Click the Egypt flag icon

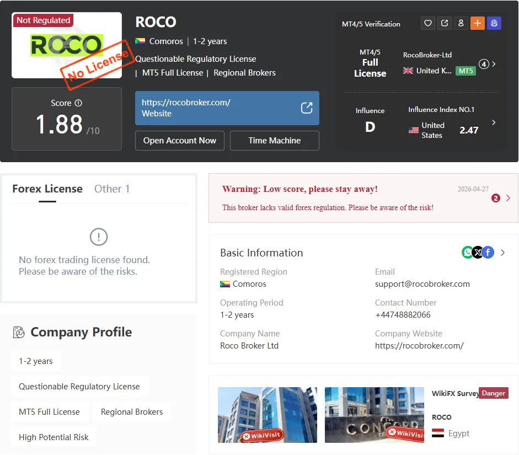coord(437,433)
